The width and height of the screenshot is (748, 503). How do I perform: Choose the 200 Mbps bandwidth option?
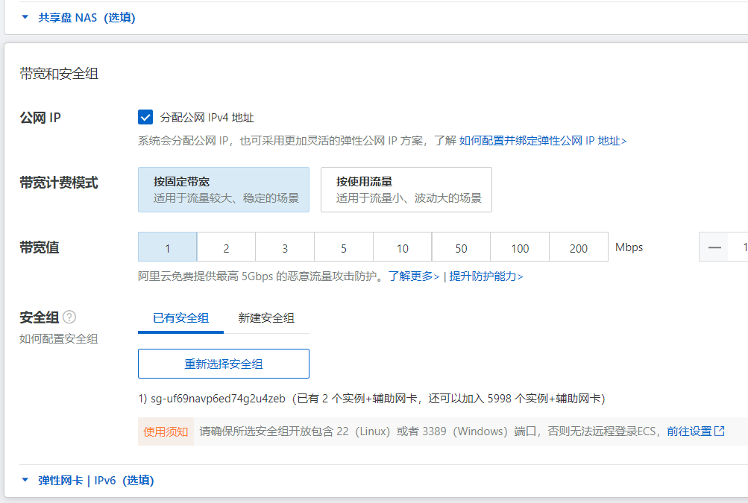click(x=579, y=248)
